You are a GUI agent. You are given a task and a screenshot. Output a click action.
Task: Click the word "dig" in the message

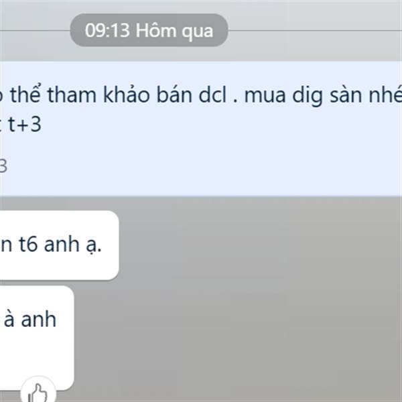(308, 96)
